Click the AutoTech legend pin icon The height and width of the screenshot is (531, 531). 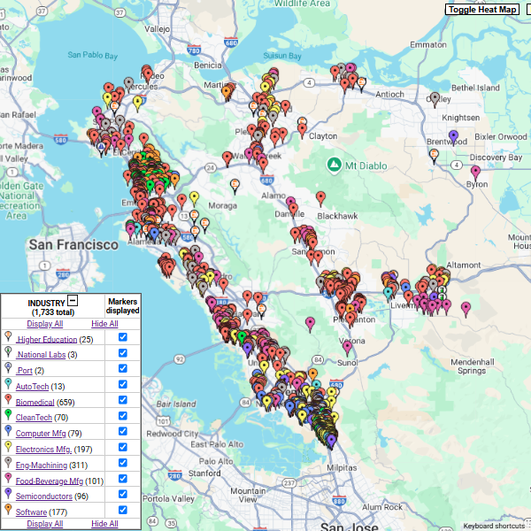[8, 384]
